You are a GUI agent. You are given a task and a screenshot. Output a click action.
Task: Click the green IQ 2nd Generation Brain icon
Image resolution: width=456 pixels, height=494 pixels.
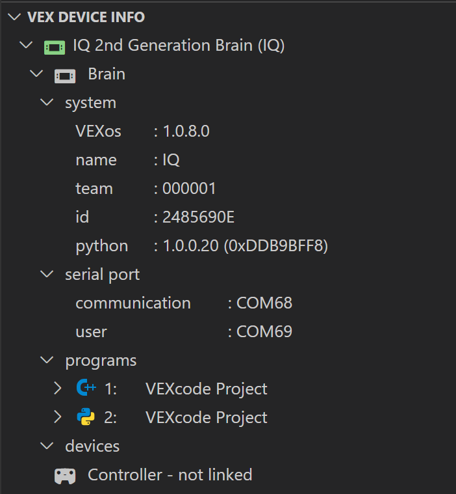pos(54,46)
